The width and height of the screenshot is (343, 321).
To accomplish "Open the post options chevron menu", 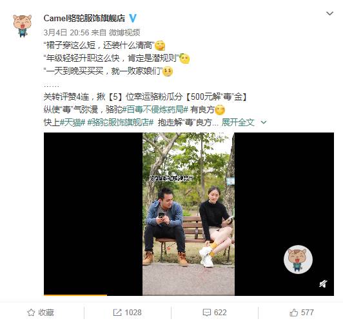I will (x=329, y=14).
